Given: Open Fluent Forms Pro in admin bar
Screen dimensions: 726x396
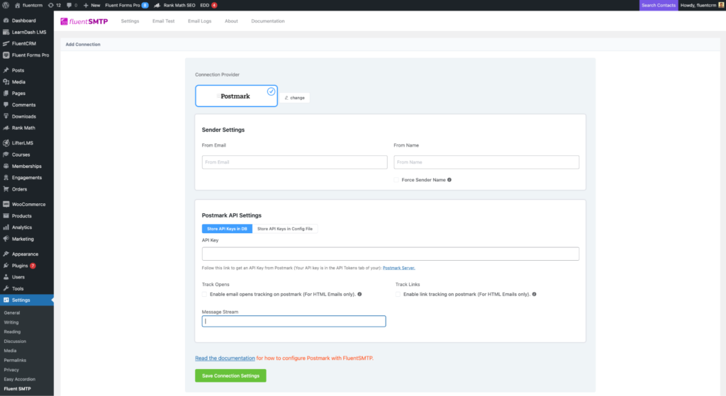Looking at the screenshot, I should click(126, 5).
